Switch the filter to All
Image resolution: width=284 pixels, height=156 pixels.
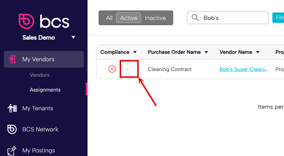pyautogui.click(x=109, y=18)
